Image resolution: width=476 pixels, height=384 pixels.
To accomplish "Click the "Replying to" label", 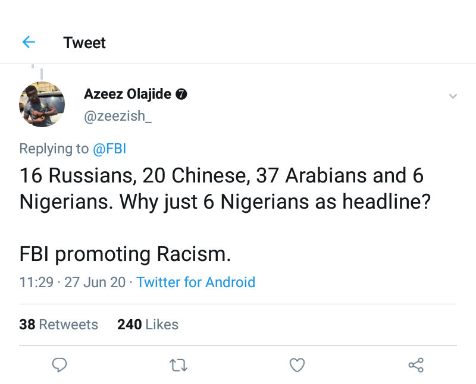I will [x=54, y=149].
